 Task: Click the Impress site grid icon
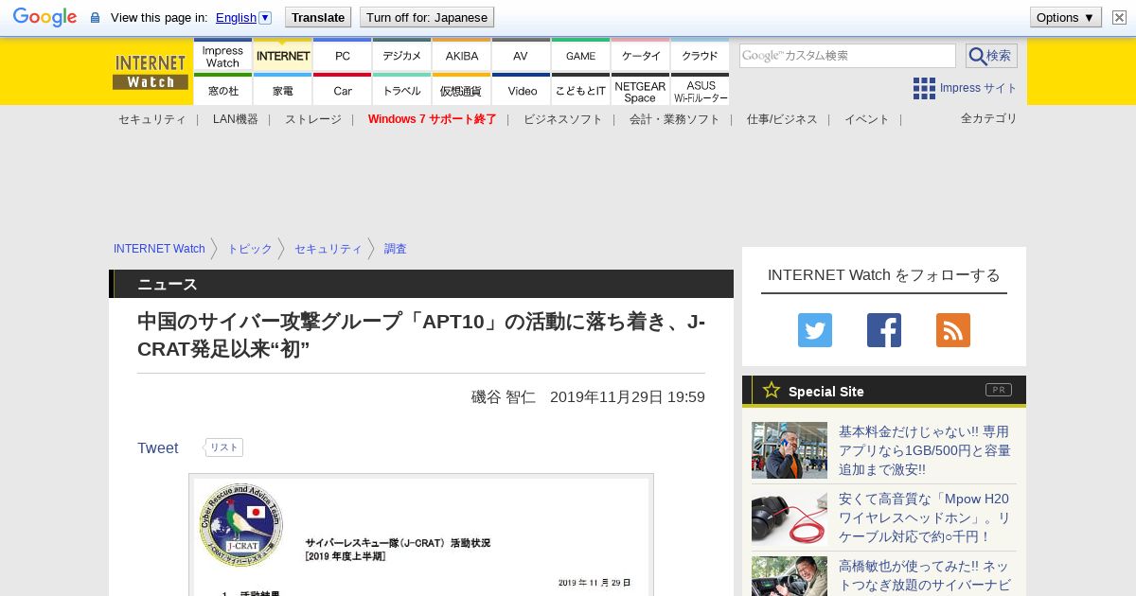point(924,88)
